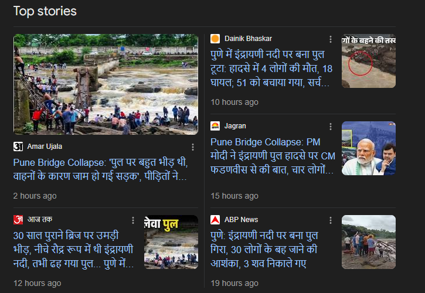Click the '12 hours ago' timestamp

pos(37,283)
